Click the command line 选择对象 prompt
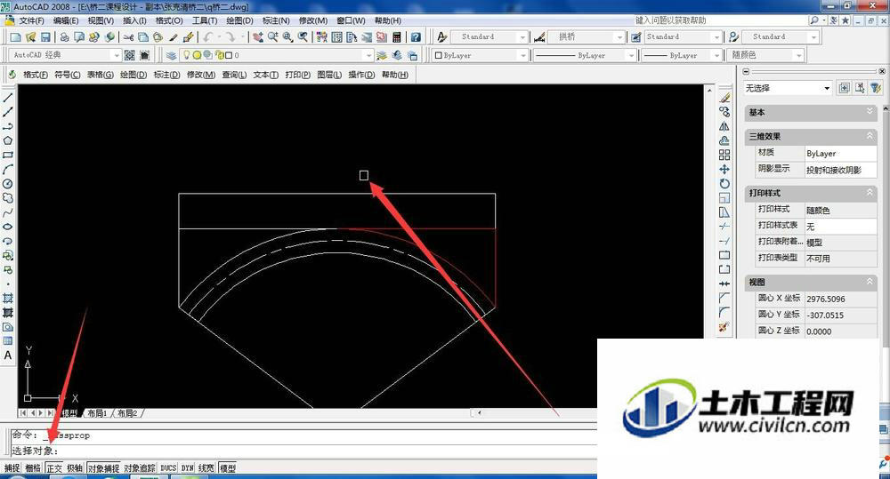This screenshot has height=479, width=890. pos(36,451)
